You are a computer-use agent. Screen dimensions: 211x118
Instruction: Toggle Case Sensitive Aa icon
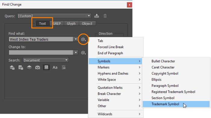pos(55,67)
